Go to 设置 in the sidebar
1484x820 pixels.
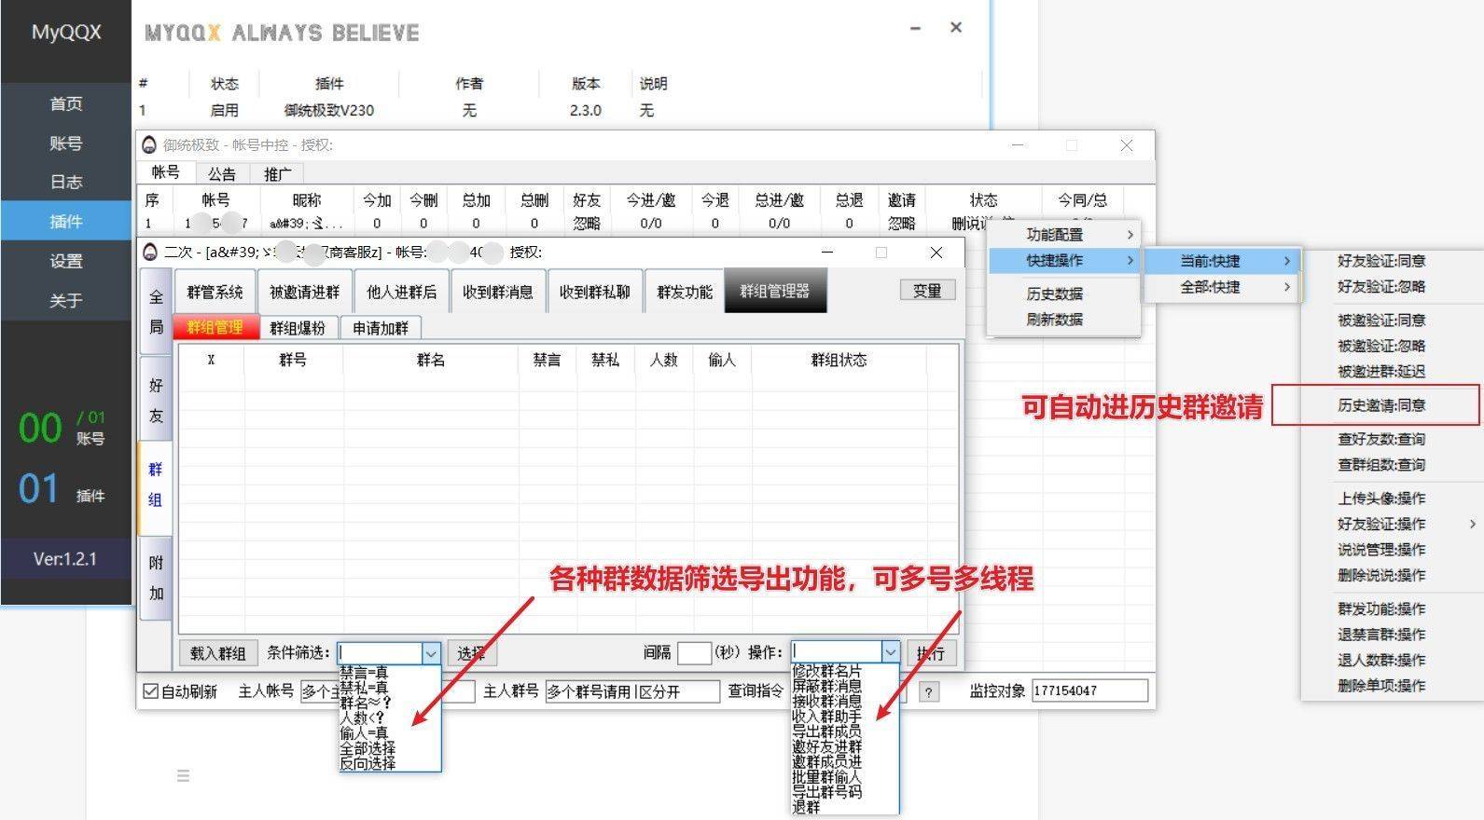66,261
